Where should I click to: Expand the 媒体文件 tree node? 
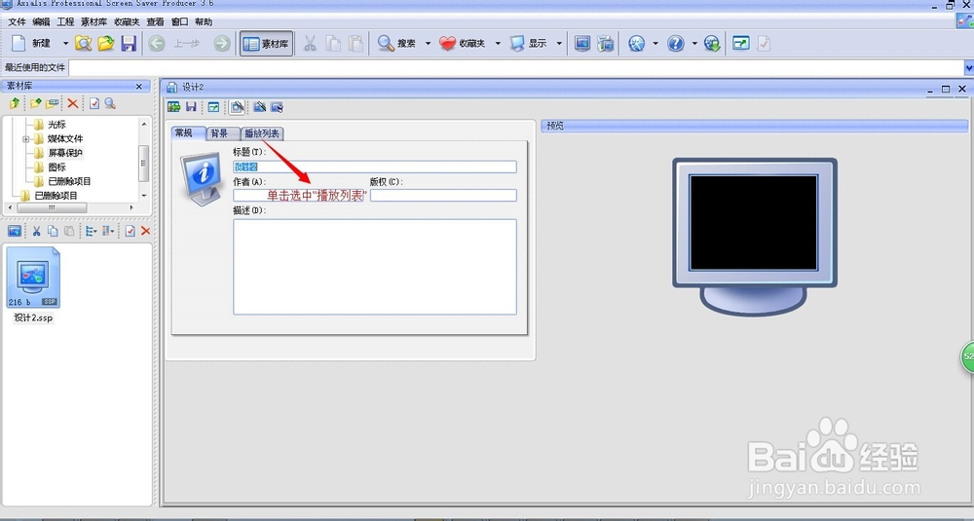[25, 139]
